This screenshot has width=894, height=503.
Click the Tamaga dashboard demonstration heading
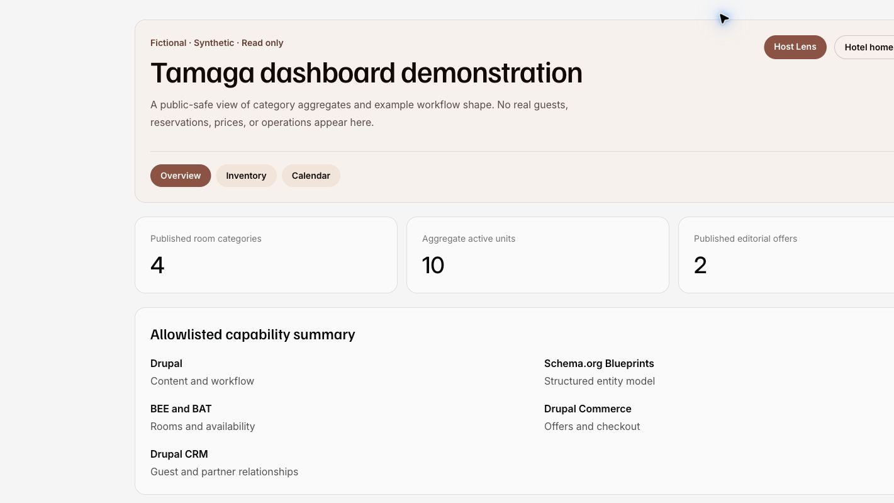(366, 73)
